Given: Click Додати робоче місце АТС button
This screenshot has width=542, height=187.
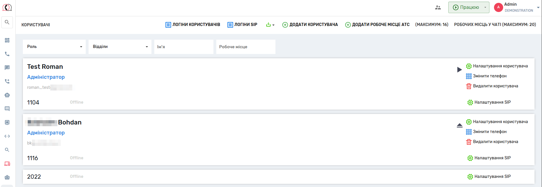Looking at the screenshot, I should click(x=377, y=25).
